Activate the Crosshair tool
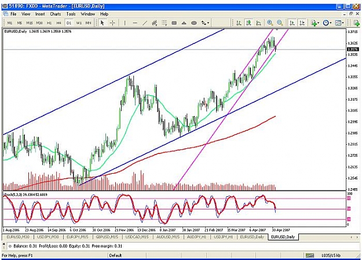The width and height of the screenshot is (362, 260). (x=112, y=23)
